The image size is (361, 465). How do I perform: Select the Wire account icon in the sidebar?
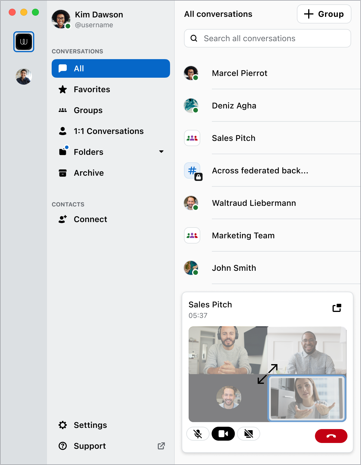(24, 42)
